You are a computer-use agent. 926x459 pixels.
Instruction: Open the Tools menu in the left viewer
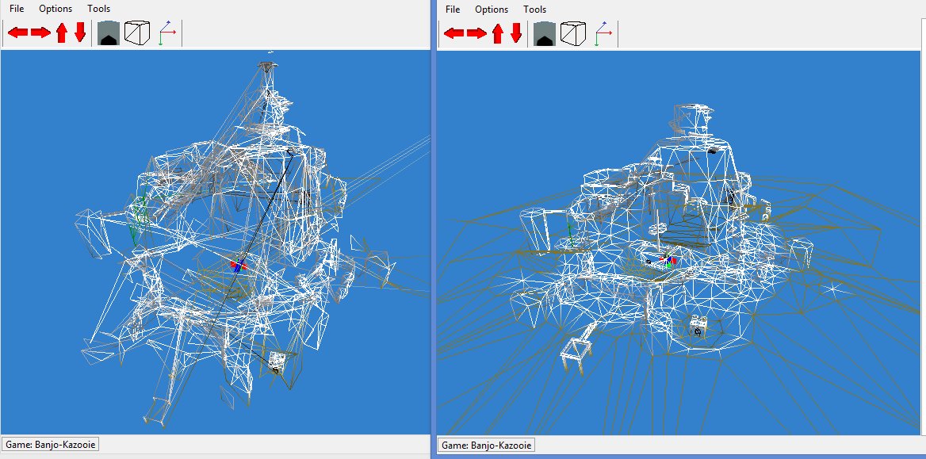[98, 8]
